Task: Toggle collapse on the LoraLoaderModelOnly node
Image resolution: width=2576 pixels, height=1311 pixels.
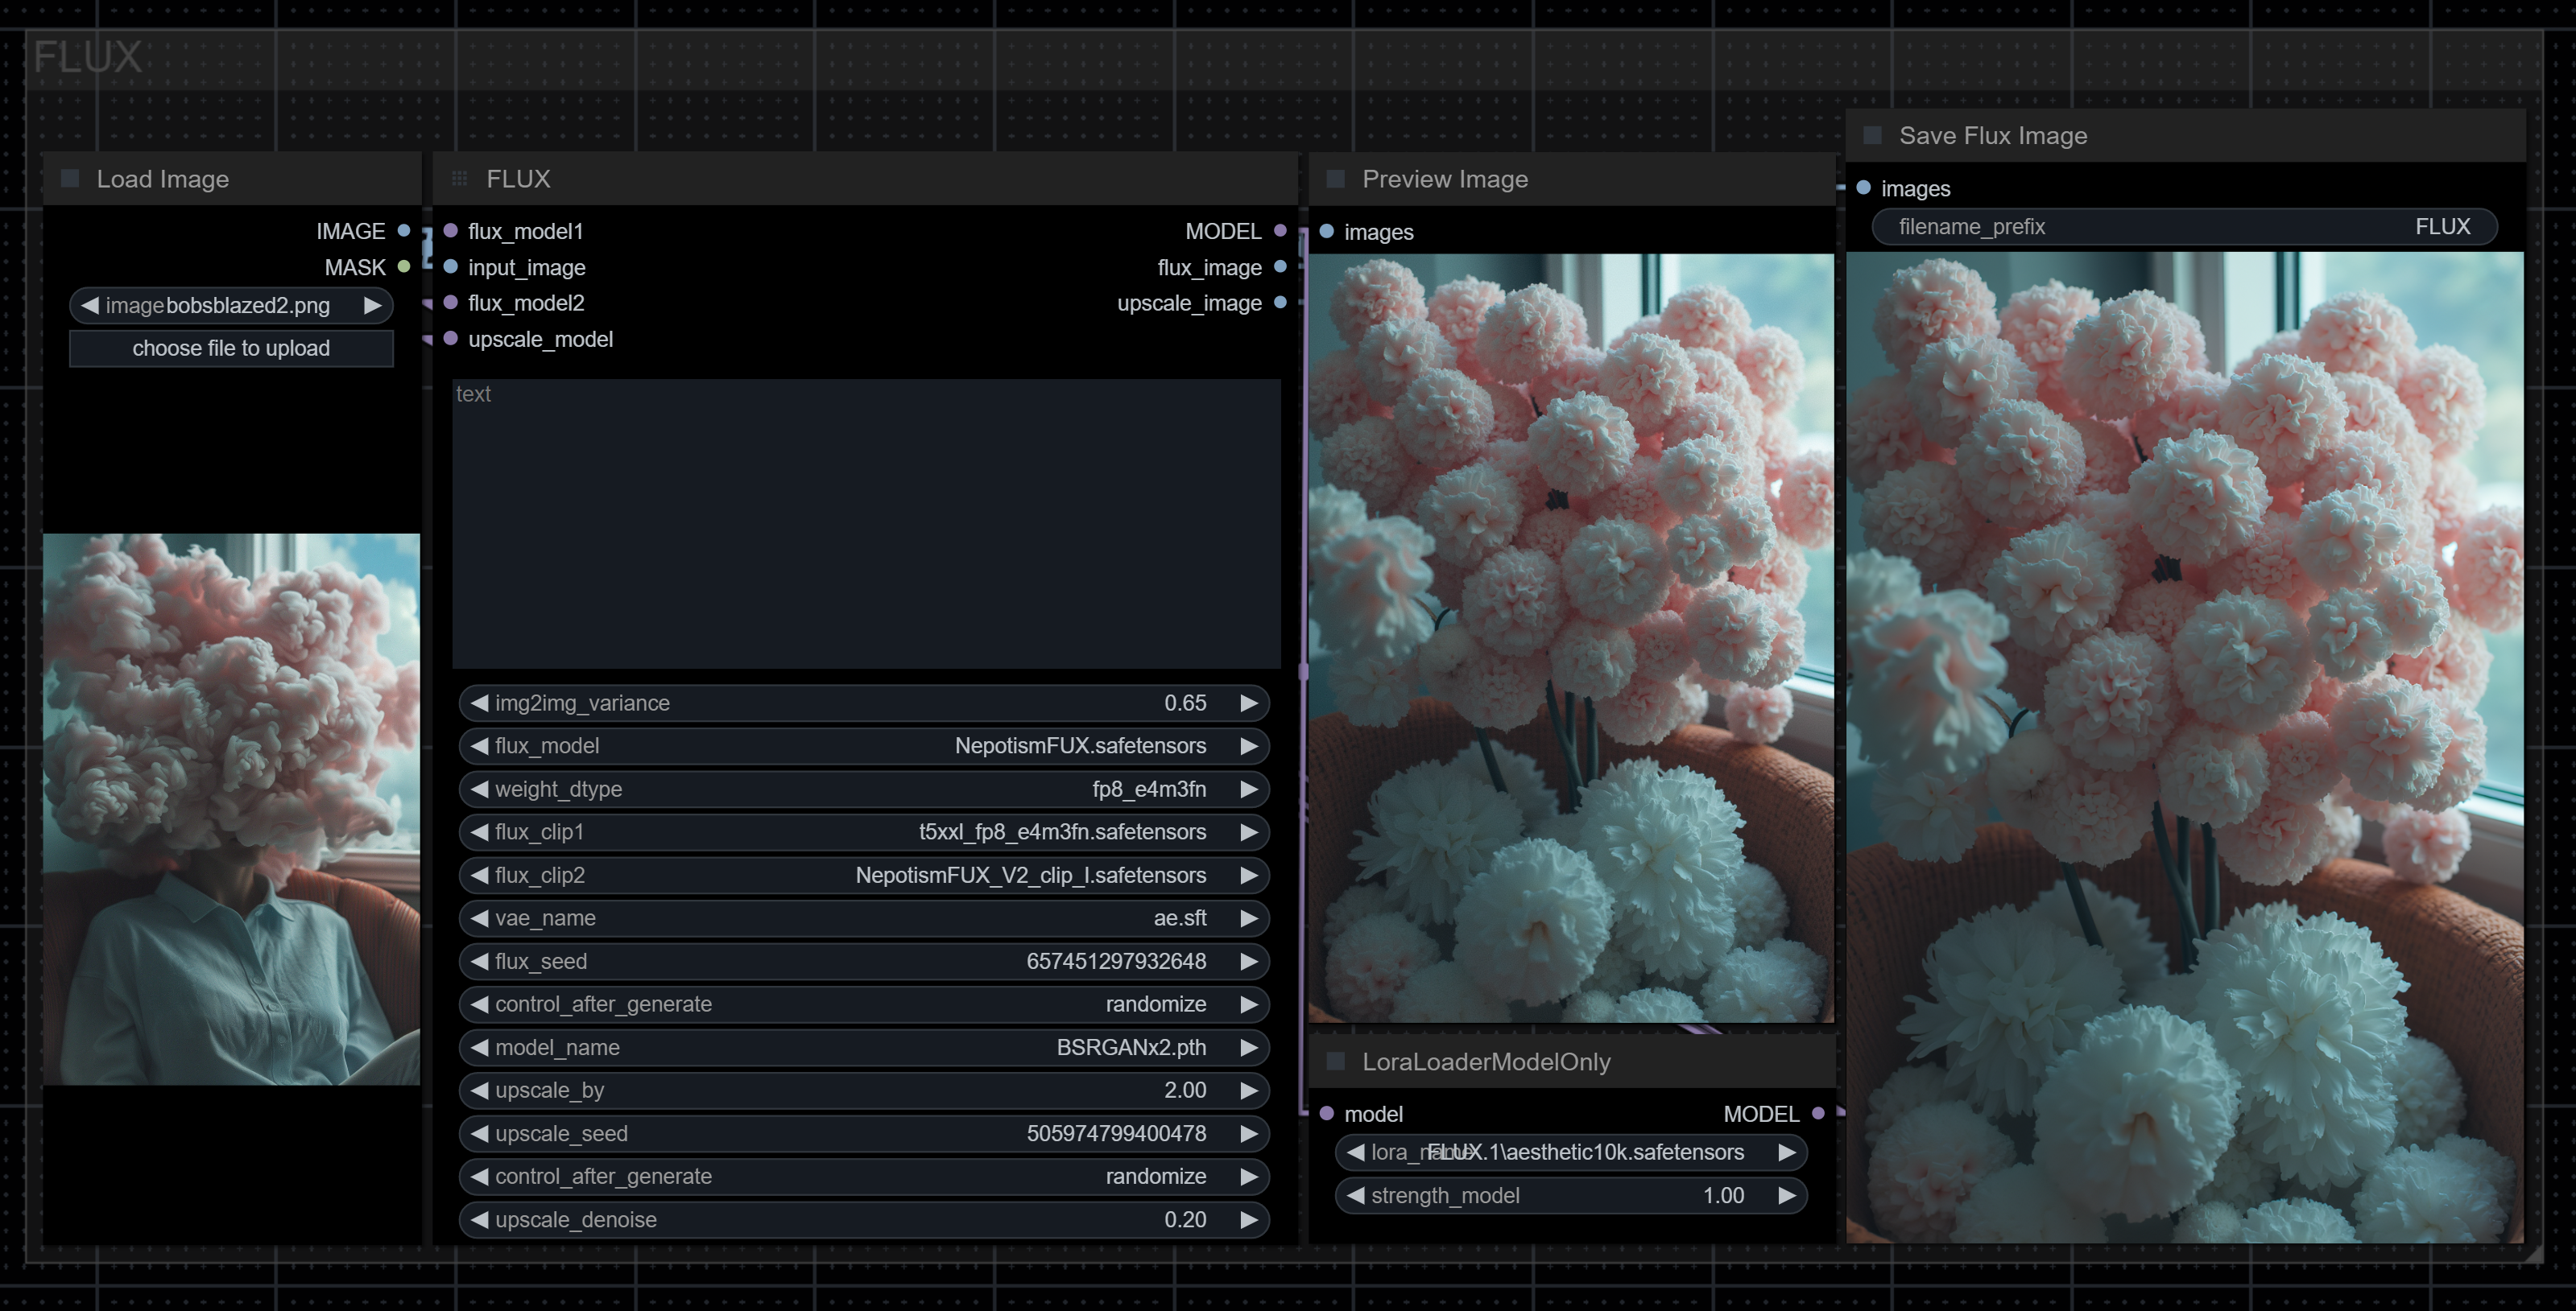Action: click(1335, 1062)
